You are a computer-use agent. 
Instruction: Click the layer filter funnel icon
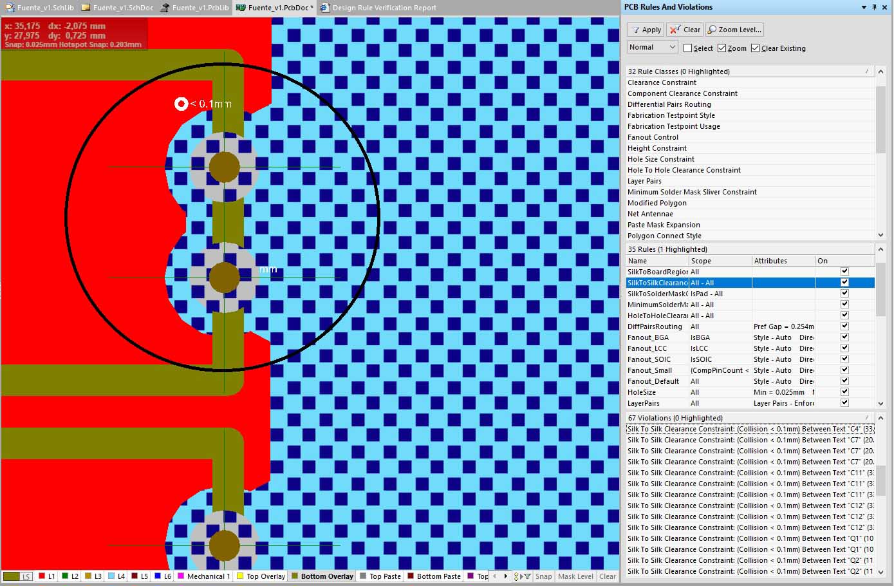tap(526, 576)
